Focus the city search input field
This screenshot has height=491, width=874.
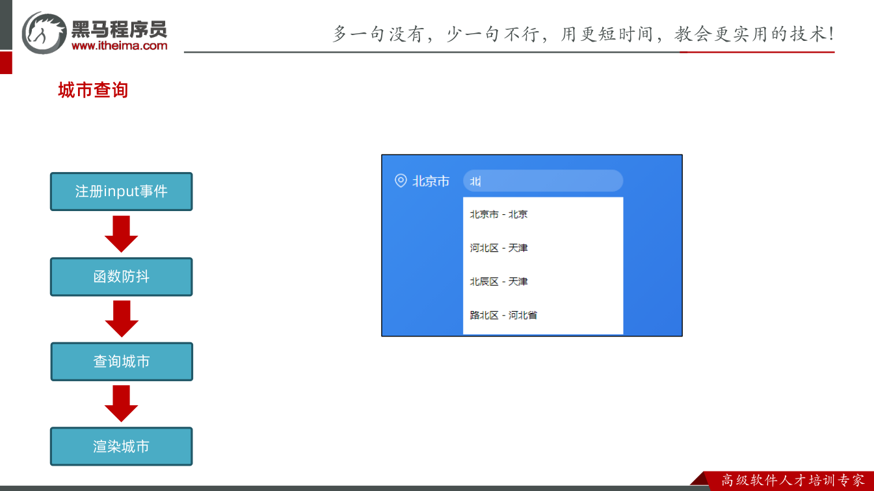click(x=543, y=181)
